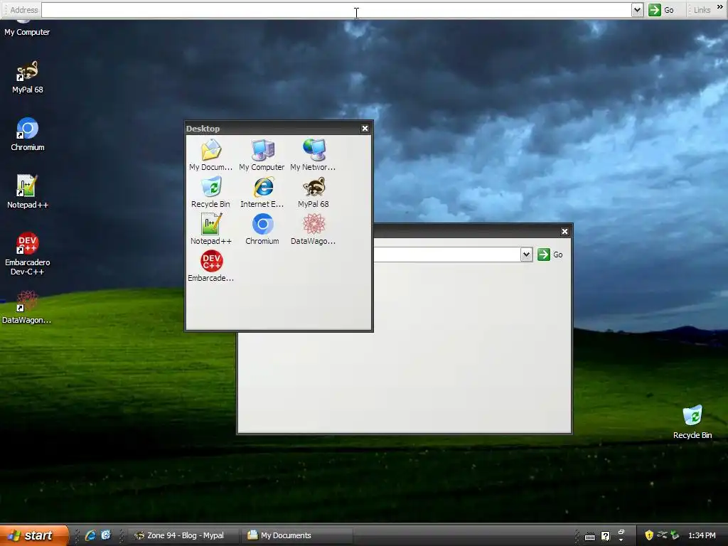Image resolution: width=728 pixels, height=546 pixels.
Task: Click Go button on top Address bar
Action: pos(662,10)
